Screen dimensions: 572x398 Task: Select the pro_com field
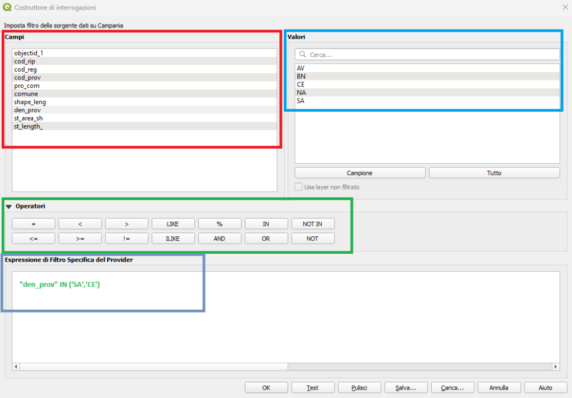click(x=145, y=86)
